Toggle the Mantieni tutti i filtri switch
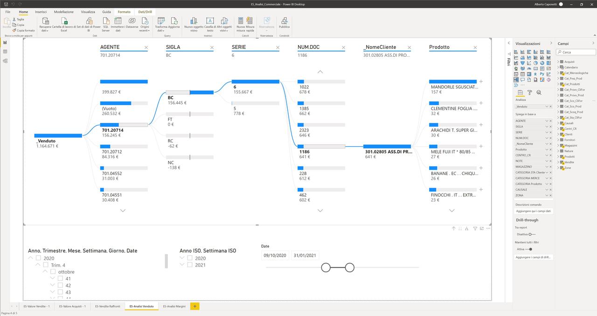This screenshot has width=597, height=316. pos(529,249)
